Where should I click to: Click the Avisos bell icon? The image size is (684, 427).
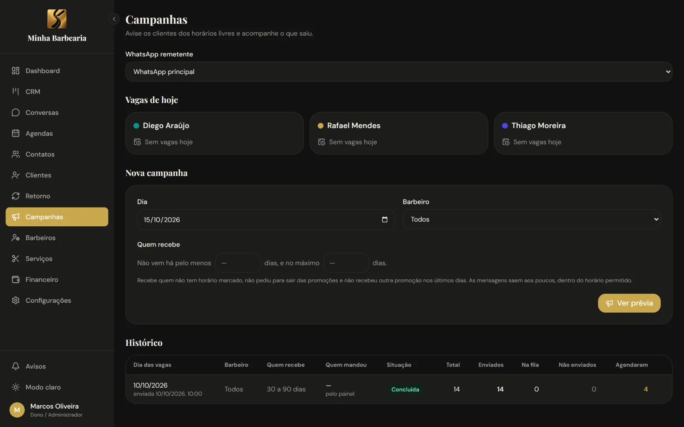tap(16, 366)
